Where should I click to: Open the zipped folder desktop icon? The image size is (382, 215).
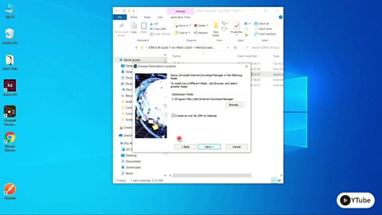tap(10, 62)
